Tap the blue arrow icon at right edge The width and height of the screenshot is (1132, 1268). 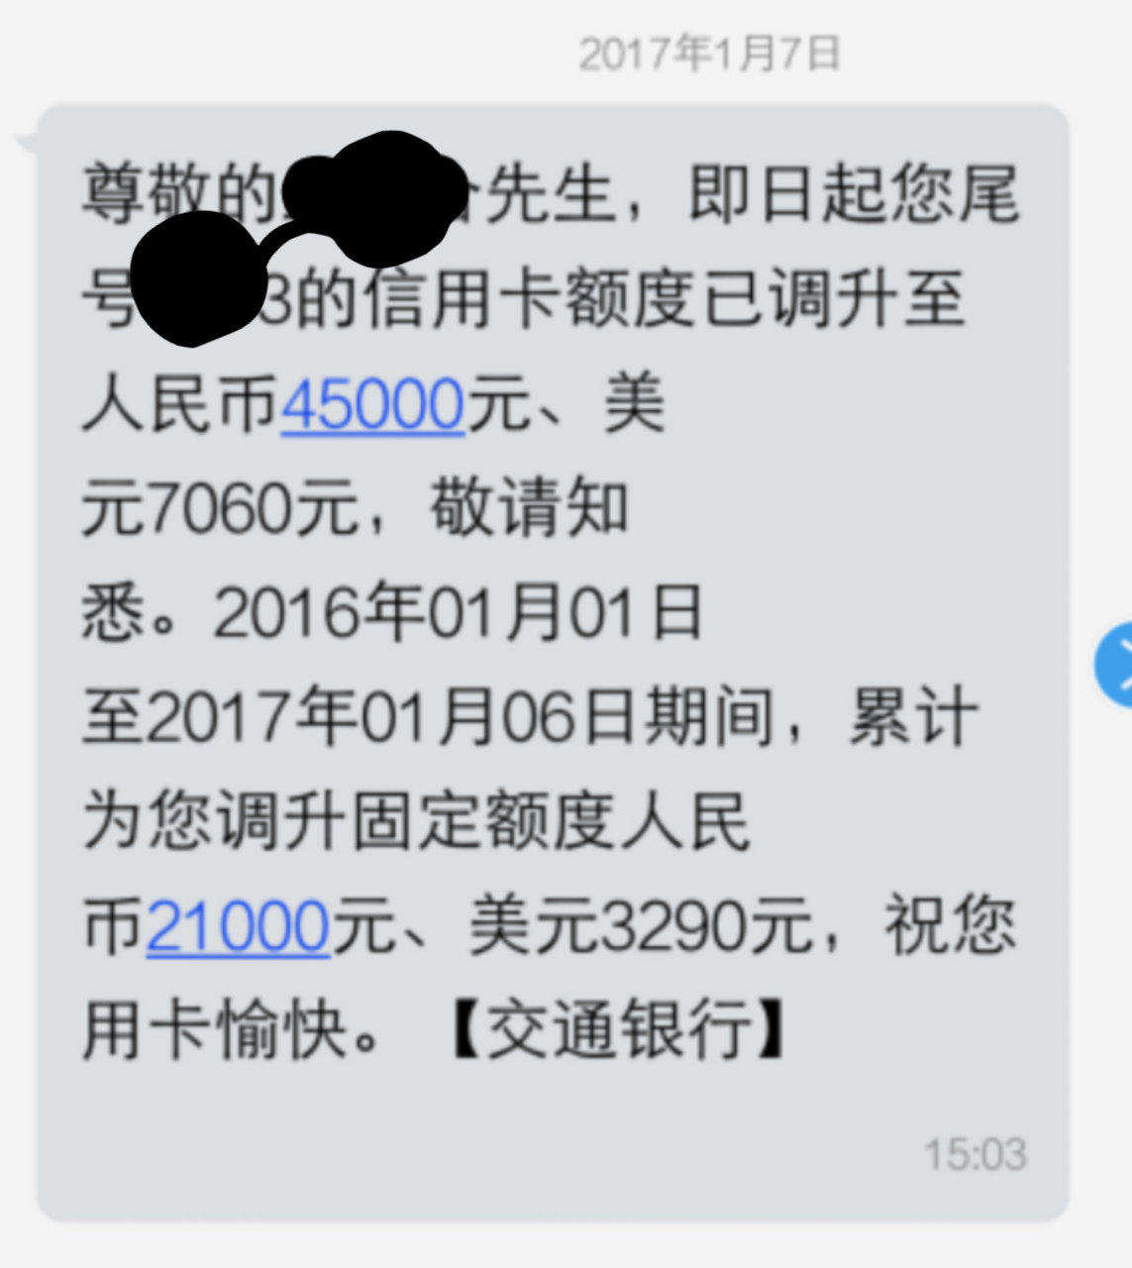(x=1114, y=664)
